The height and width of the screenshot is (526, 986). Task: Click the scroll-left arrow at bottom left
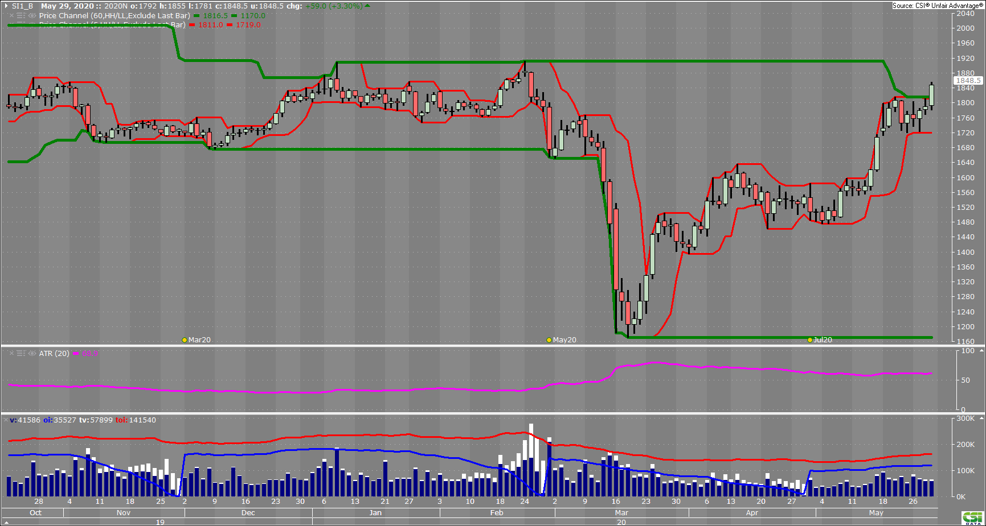tap(6, 522)
